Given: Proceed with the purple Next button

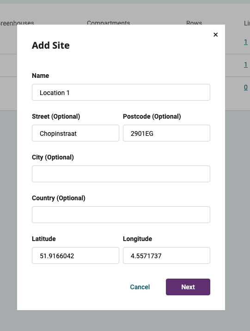Looking at the screenshot, I should click(188, 287).
